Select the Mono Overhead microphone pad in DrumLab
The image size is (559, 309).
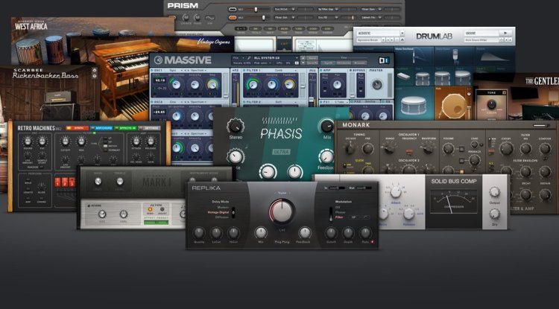(x=414, y=57)
